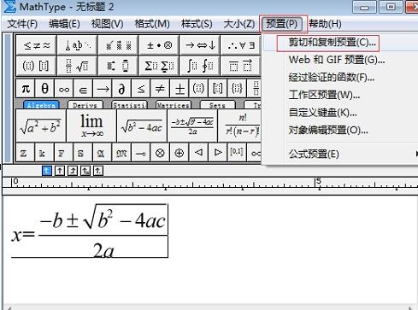Insert the theta symbol
Viewport: 418px width, 310px height.
[x=44, y=89]
